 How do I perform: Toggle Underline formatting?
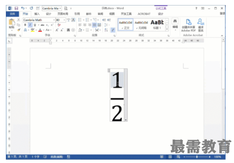(35, 25)
